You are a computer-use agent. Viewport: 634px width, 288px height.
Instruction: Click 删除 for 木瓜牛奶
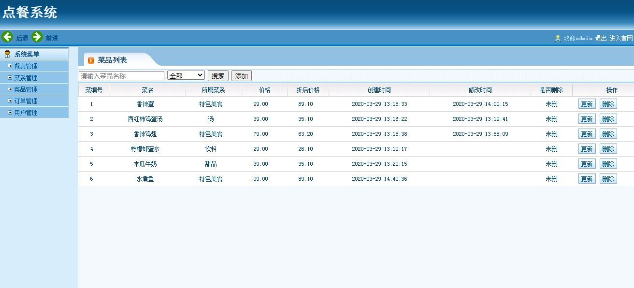click(x=608, y=164)
